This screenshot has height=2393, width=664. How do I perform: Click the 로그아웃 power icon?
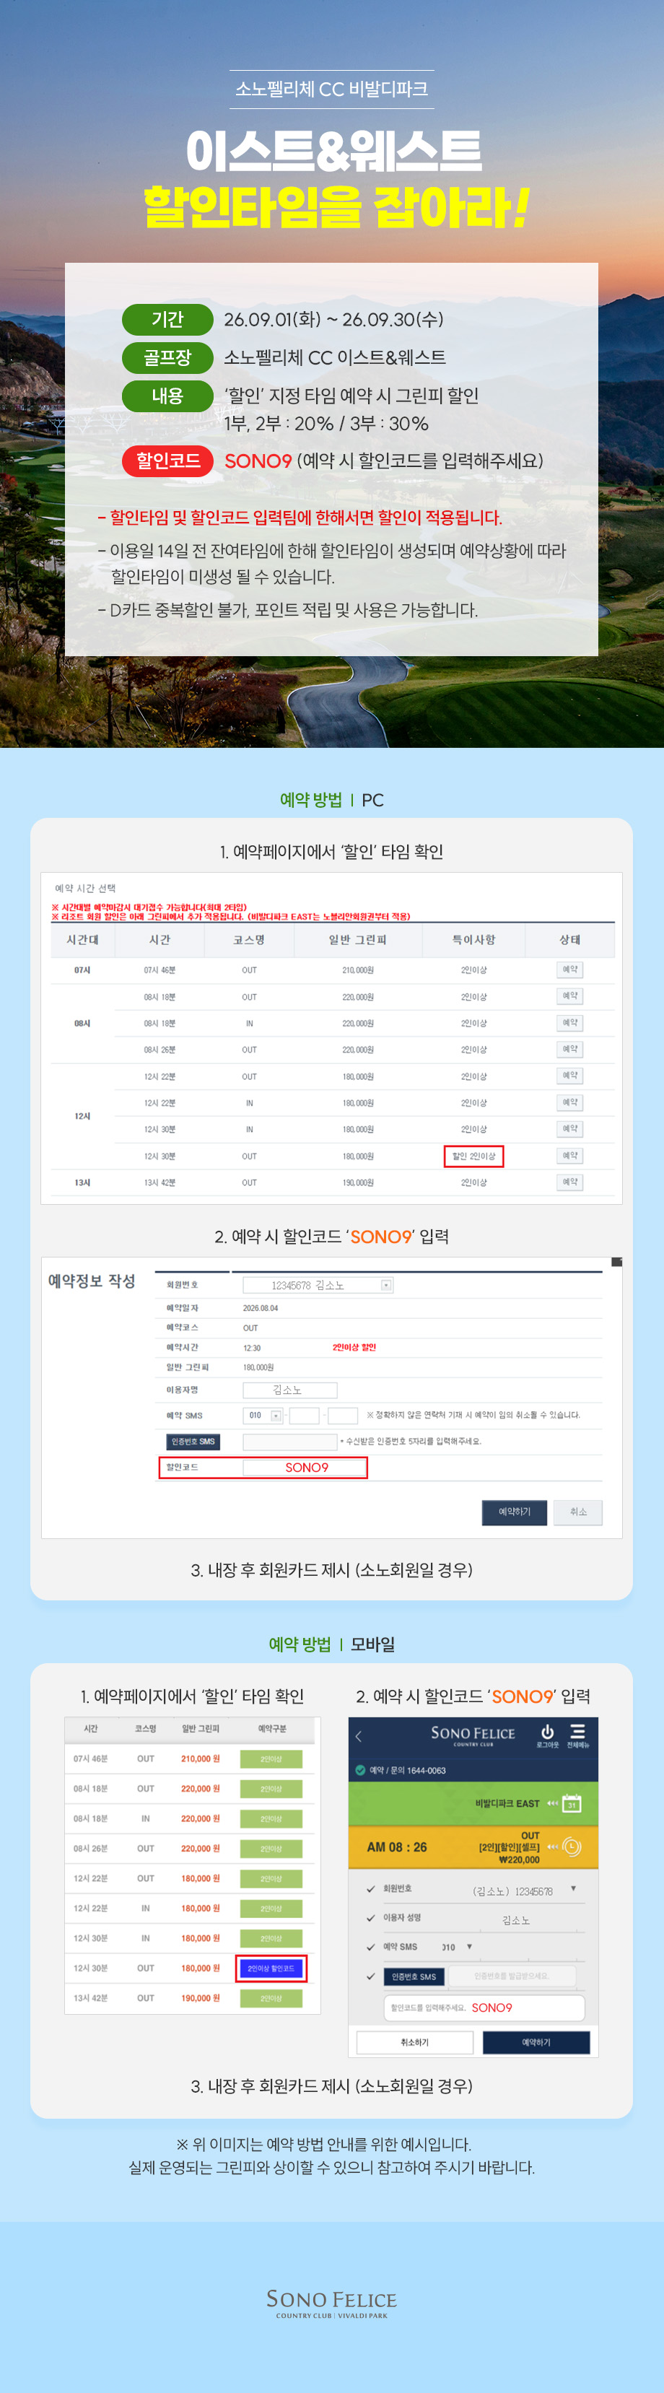coord(547,1732)
